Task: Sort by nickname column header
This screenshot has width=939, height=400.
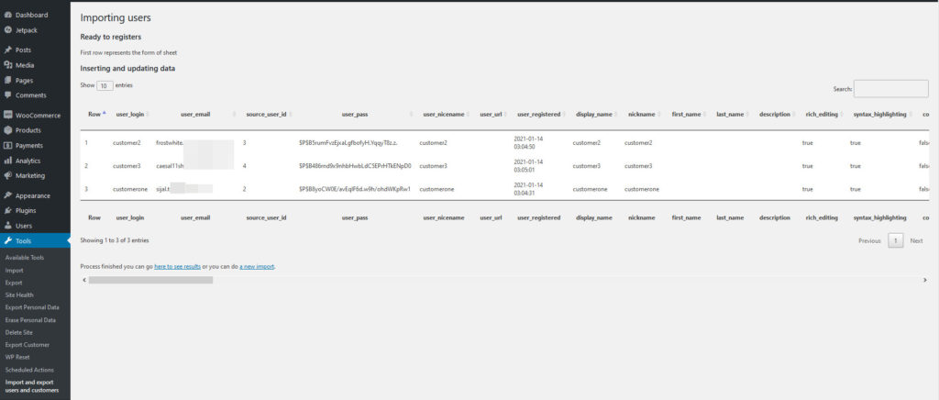Action: pos(641,114)
